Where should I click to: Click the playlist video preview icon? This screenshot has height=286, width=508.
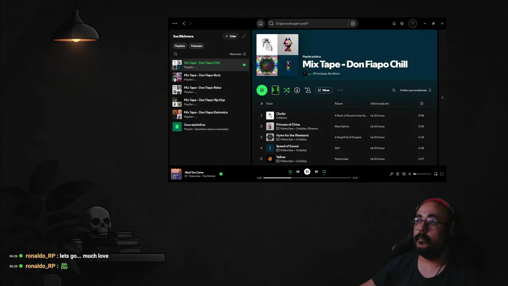click(x=275, y=90)
